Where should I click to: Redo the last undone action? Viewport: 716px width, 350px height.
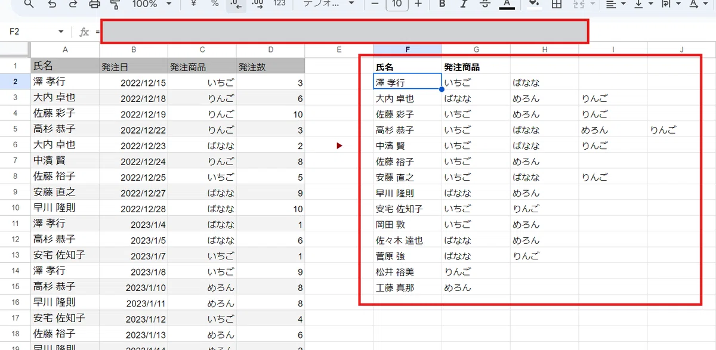[x=73, y=4]
